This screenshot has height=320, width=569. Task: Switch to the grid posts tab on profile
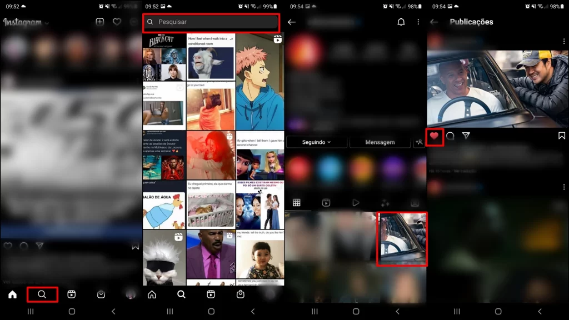tap(297, 203)
